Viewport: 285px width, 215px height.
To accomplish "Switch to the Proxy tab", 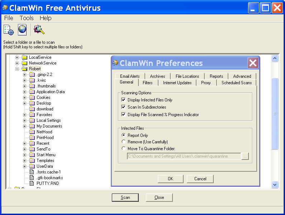I will point(206,83).
